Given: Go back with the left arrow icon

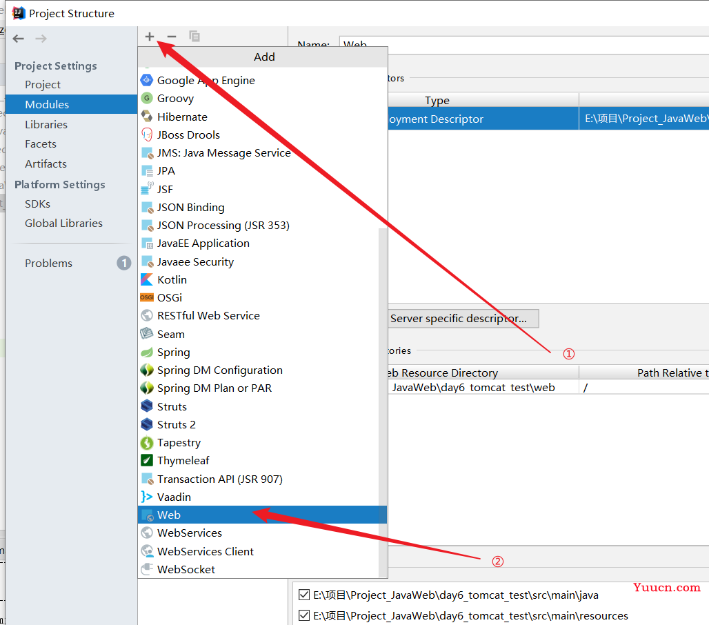Looking at the screenshot, I should (18, 39).
